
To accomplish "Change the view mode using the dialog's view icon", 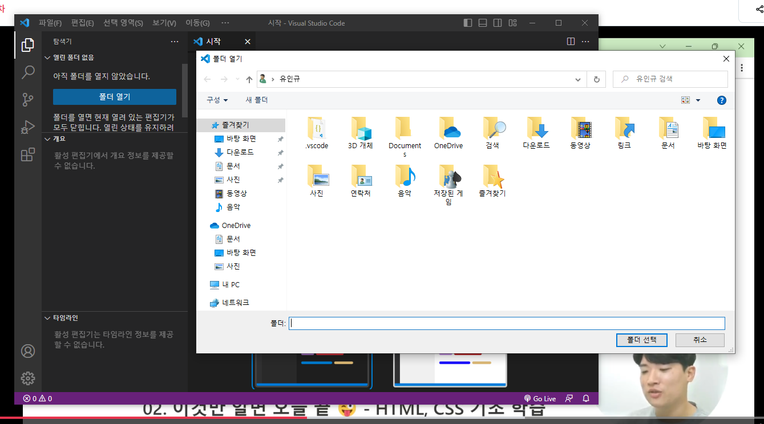I will (686, 100).
